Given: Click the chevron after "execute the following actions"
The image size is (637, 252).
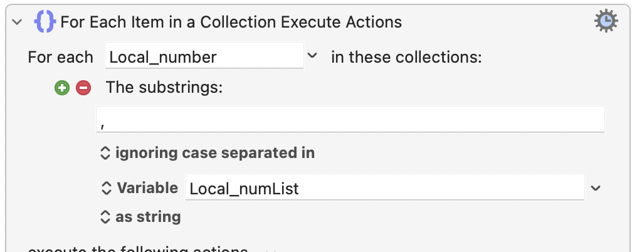Looking at the screenshot, I should click(x=270, y=249).
